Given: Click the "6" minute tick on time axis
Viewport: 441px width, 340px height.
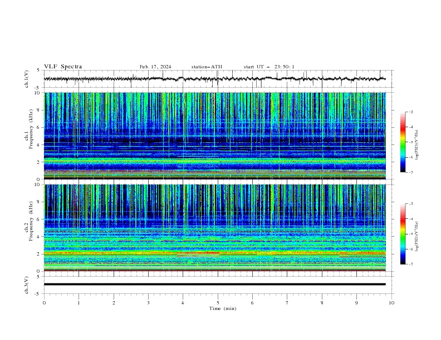Looking at the screenshot, I should click(252, 303).
